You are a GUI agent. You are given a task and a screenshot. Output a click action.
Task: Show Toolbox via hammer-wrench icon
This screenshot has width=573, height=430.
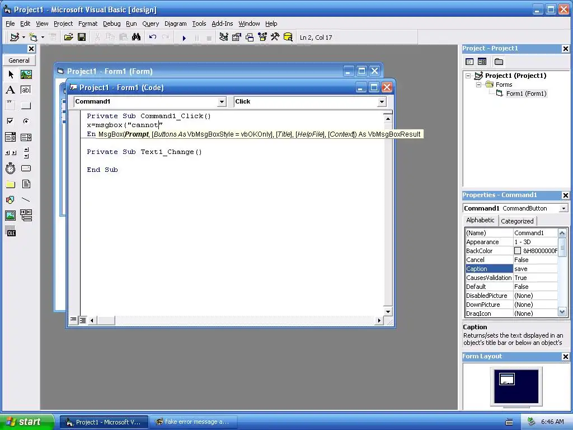(275, 37)
